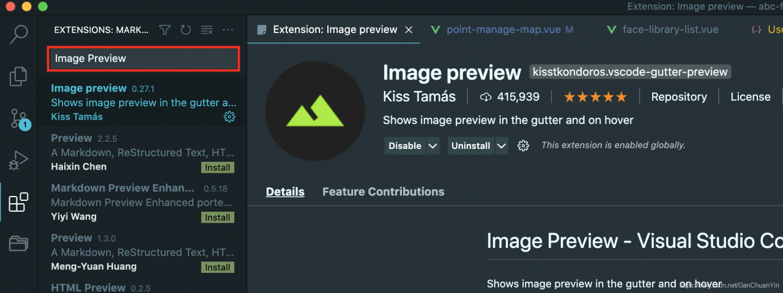Refresh the extensions list
783x293 pixels.
(x=185, y=30)
